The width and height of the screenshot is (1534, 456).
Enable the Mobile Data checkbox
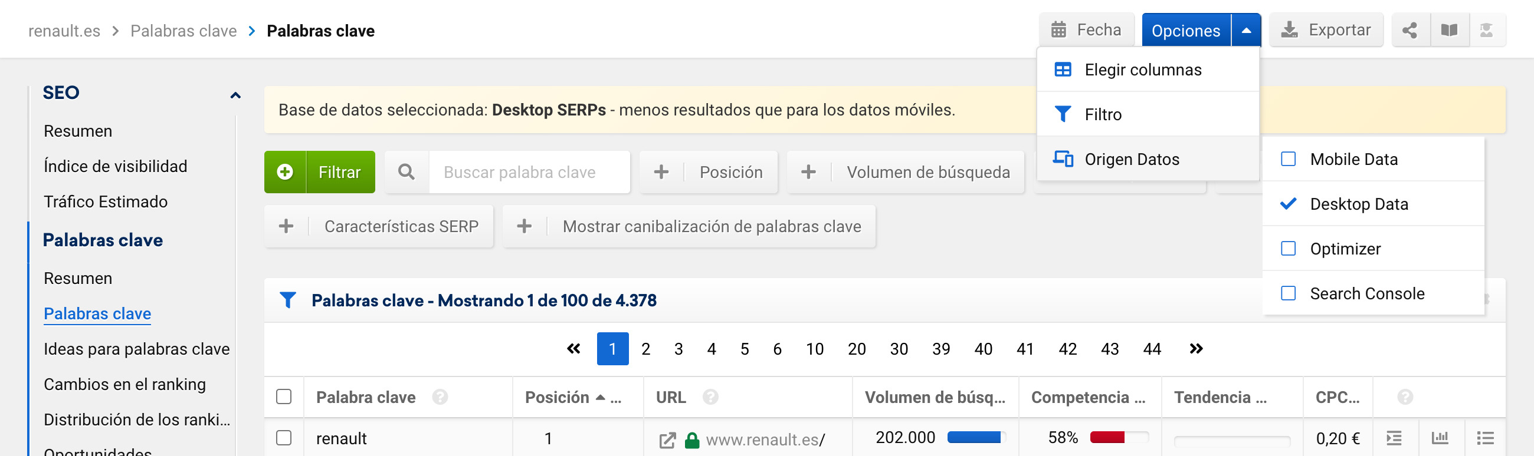click(1288, 158)
